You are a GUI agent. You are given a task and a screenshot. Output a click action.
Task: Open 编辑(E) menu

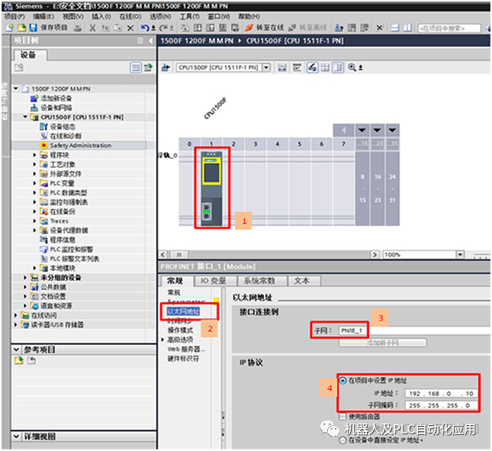[43, 16]
